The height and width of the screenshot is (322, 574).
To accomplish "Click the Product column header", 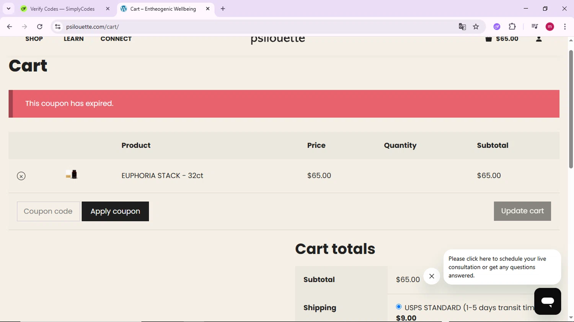I will tap(136, 146).
